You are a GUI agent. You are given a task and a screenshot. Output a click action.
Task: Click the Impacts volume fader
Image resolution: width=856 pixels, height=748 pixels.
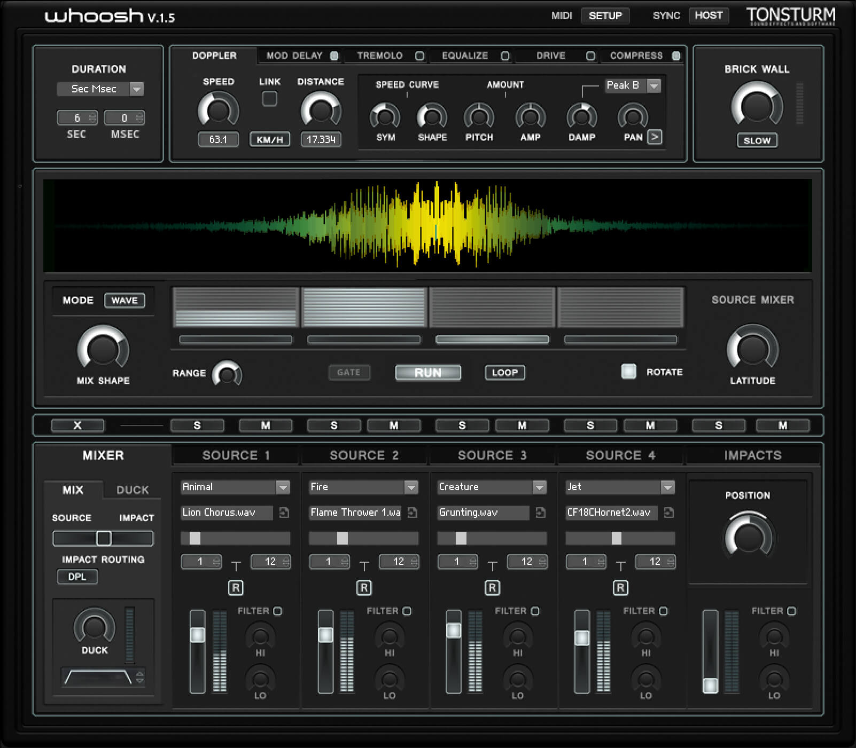[710, 651]
